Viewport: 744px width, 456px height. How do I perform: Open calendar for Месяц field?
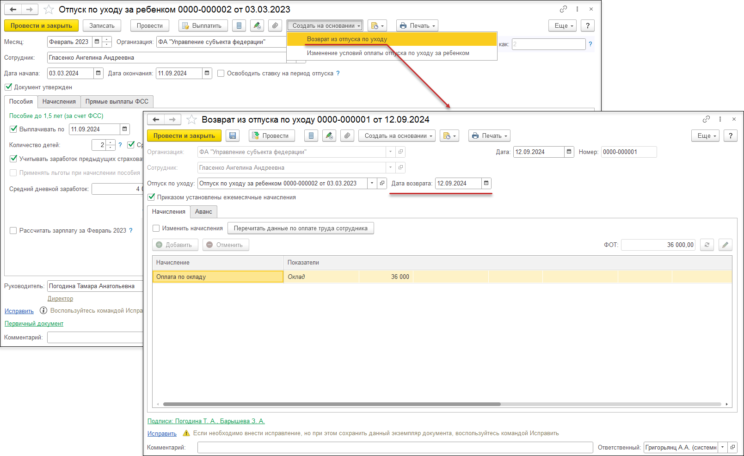97,42
